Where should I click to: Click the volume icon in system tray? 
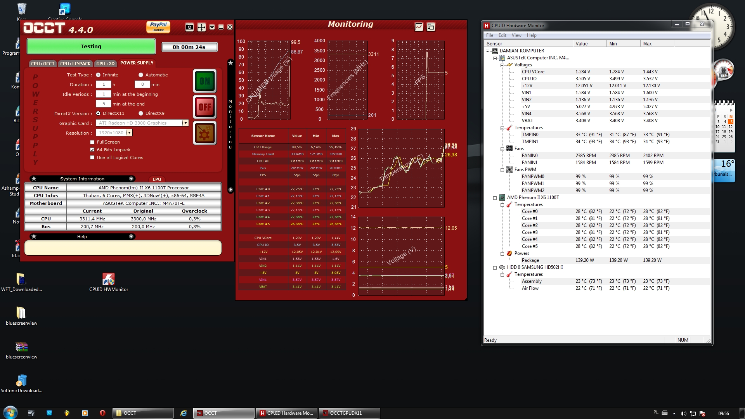684,414
